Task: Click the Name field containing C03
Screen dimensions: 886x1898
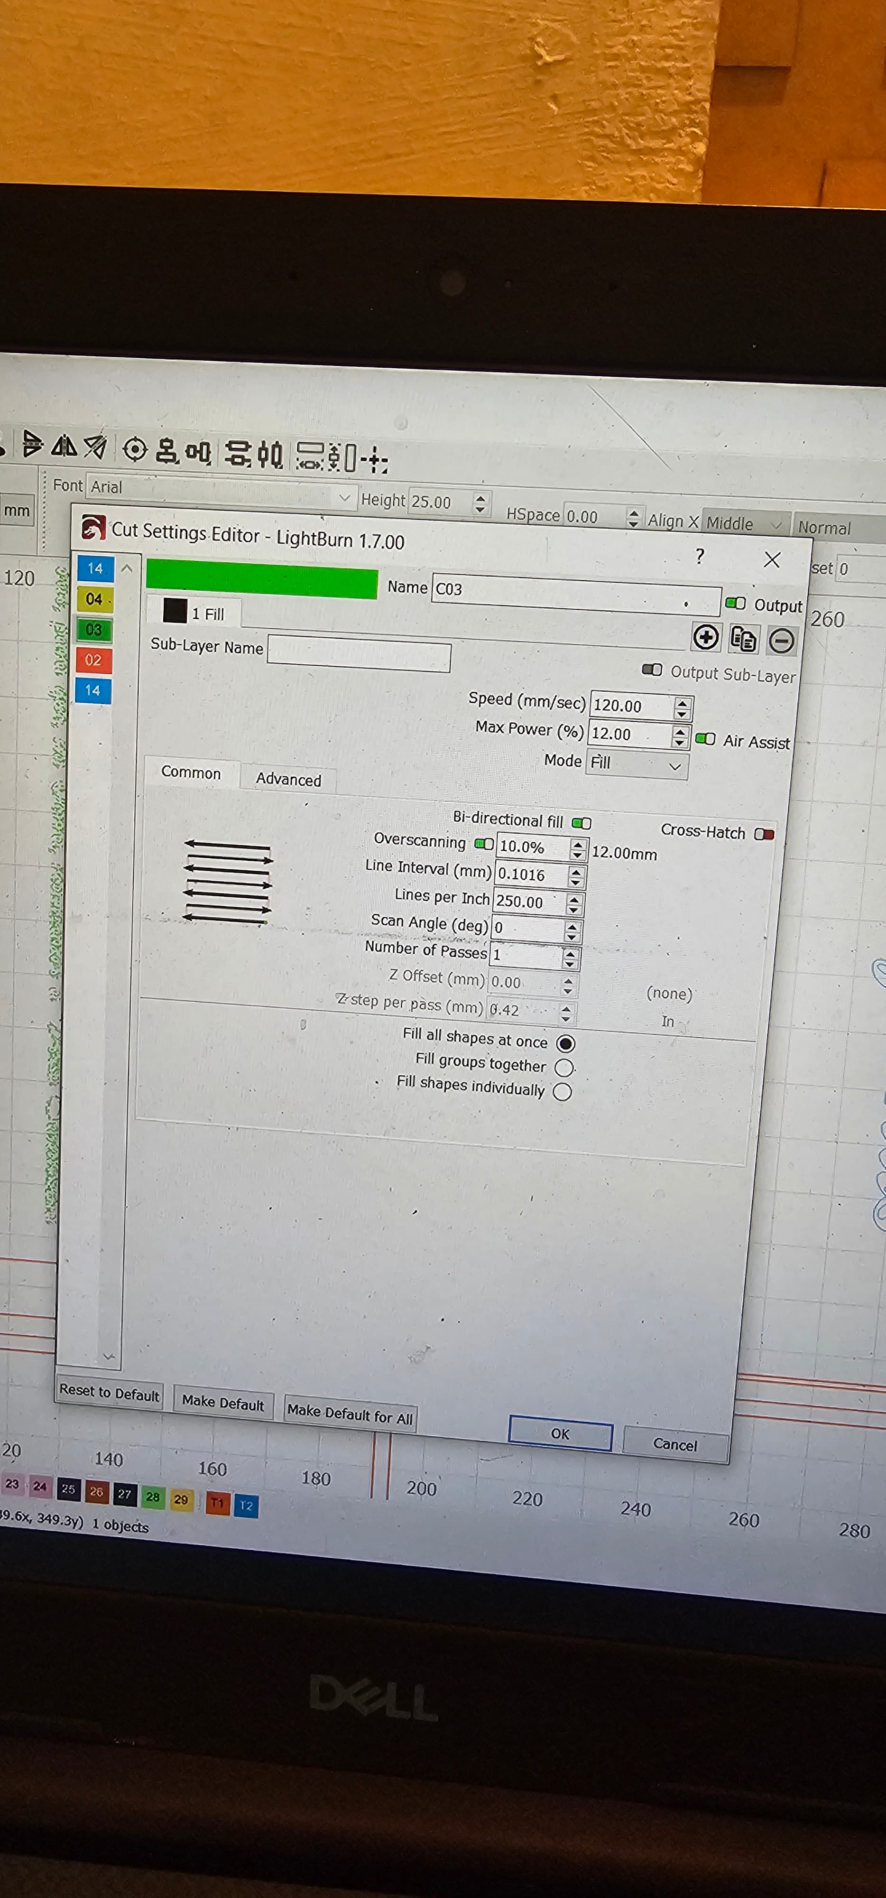Action: pos(576,595)
